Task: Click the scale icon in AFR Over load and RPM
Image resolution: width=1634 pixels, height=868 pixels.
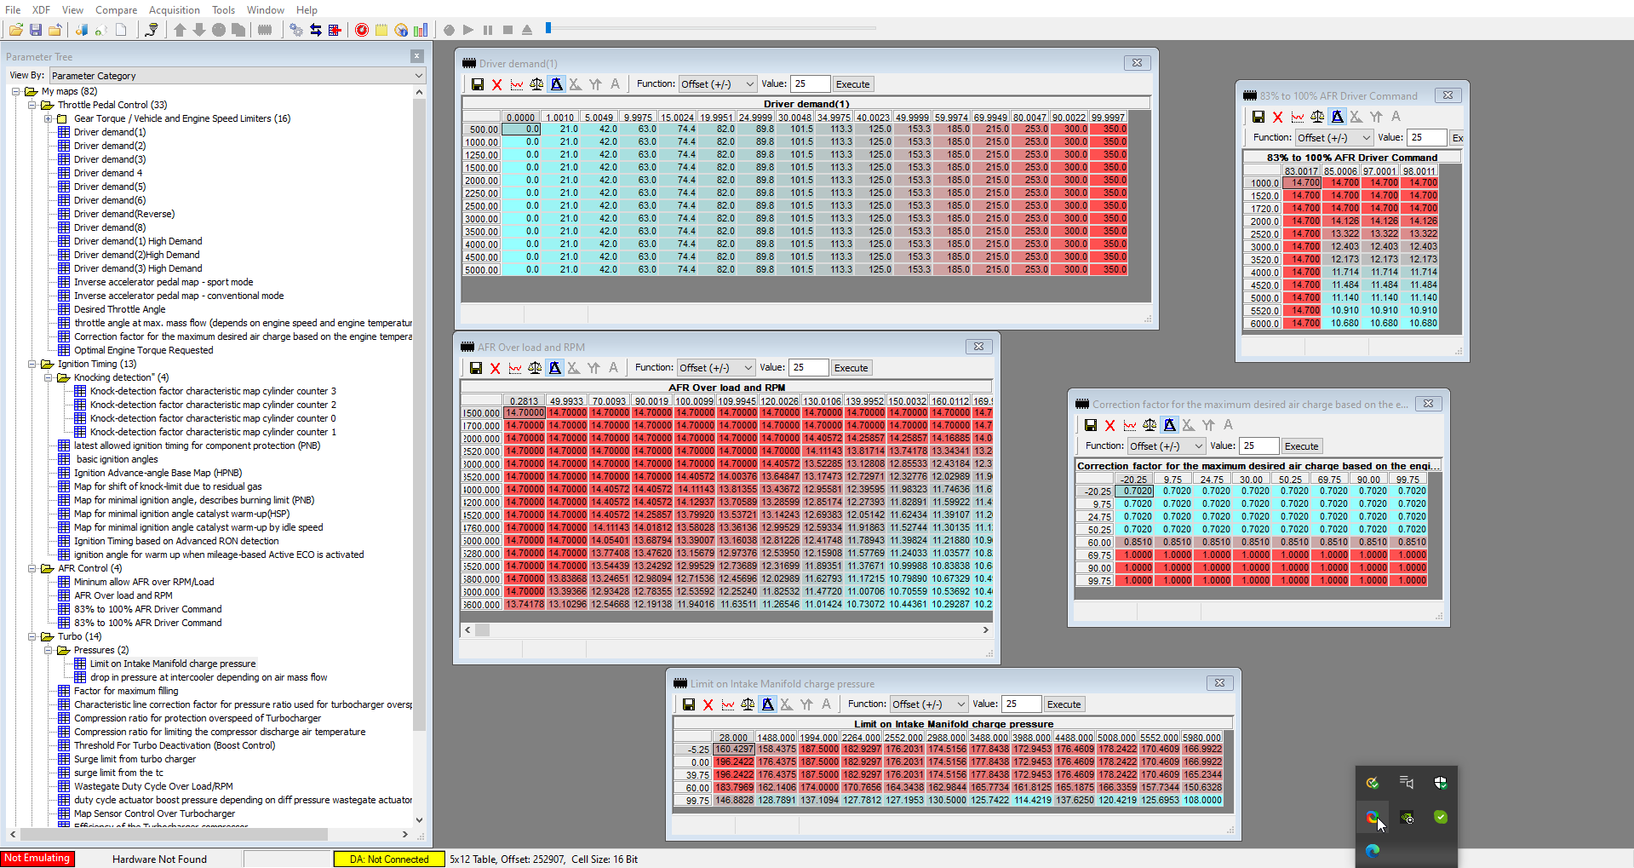Action: [535, 368]
